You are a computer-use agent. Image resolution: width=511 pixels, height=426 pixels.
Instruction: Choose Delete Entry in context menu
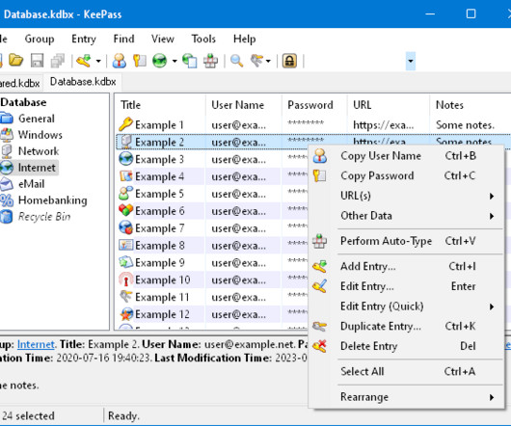click(406, 346)
